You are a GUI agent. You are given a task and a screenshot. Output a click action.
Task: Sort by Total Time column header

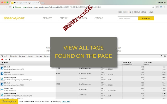[147, 63]
